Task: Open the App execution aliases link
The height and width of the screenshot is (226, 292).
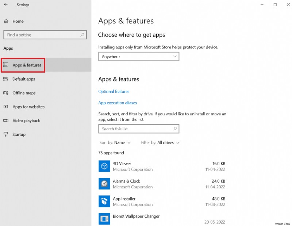Action: [x=118, y=103]
